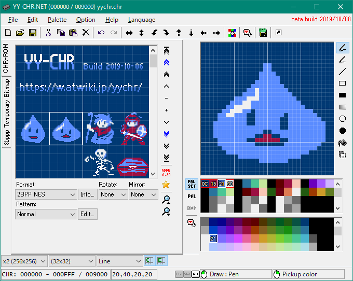This screenshot has height=281, width=353.
Task: Select palette color 30 swatch
Action: pyautogui.click(x=230, y=184)
